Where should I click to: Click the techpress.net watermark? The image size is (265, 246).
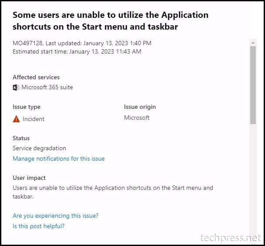[231, 238]
